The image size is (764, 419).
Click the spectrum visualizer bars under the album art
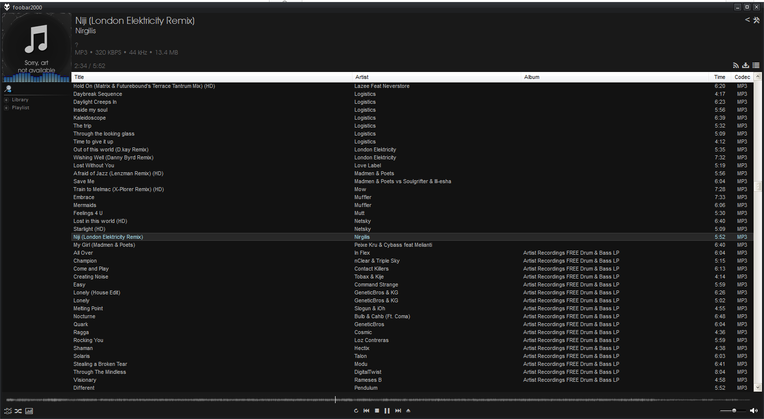(x=36, y=78)
